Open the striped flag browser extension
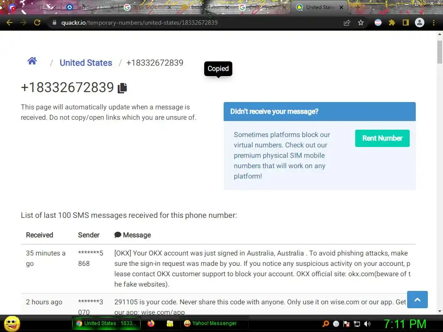443x332 pixels. click(378, 22)
